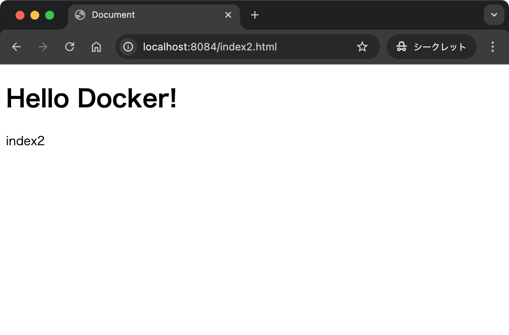Open the Chrome three-dot menu
Image resolution: width=509 pixels, height=335 pixels.
pos(492,47)
